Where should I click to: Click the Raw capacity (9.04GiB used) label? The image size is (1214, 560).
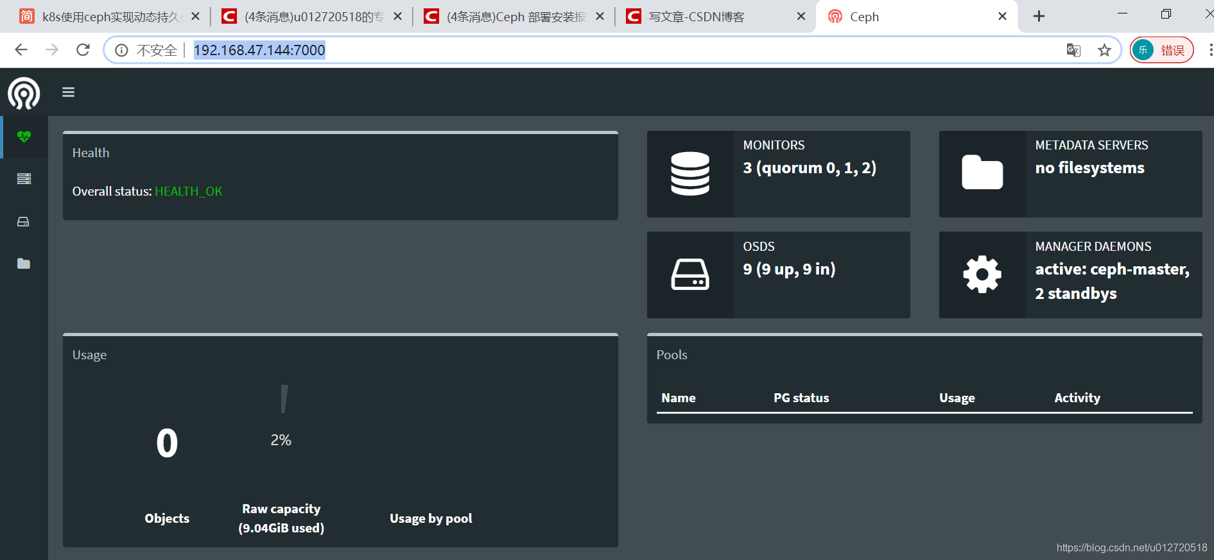coord(281,518)
